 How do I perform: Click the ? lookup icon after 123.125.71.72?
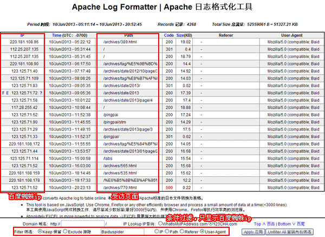point(41,93)
